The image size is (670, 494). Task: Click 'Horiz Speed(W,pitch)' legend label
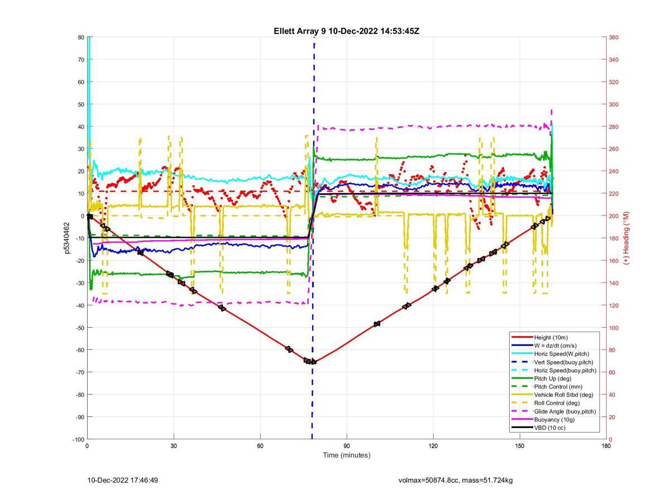562,354
